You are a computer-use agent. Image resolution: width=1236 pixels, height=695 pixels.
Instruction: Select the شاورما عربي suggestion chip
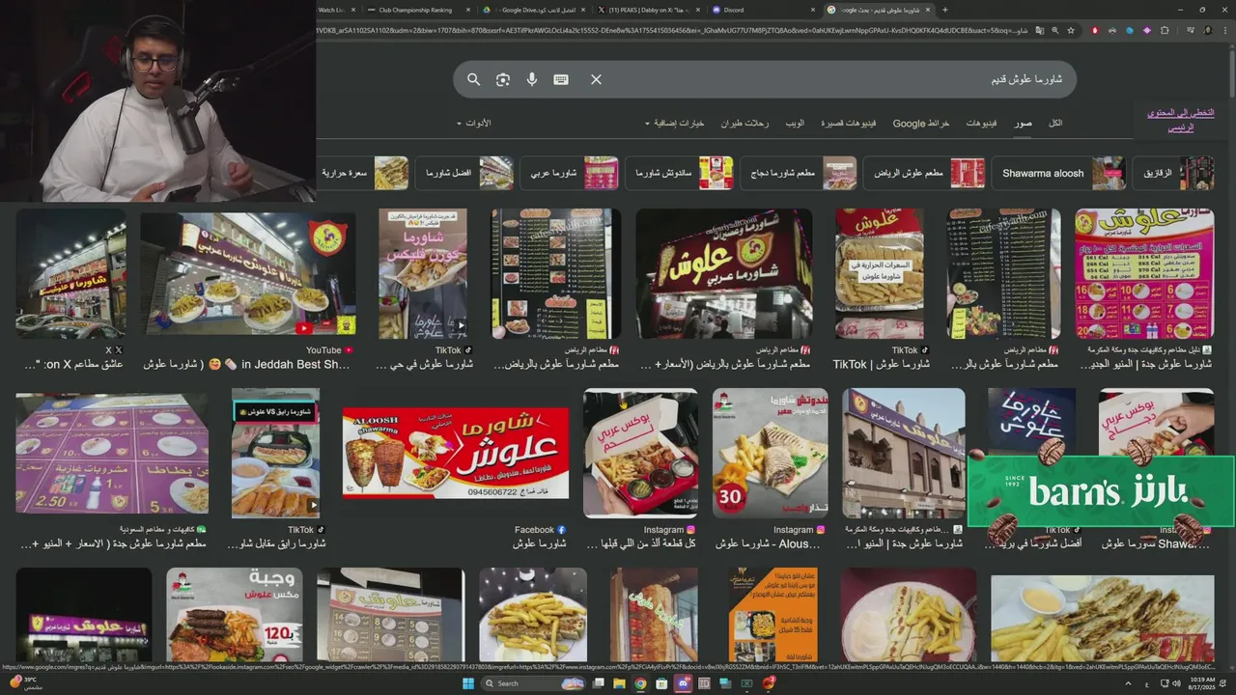570,173
